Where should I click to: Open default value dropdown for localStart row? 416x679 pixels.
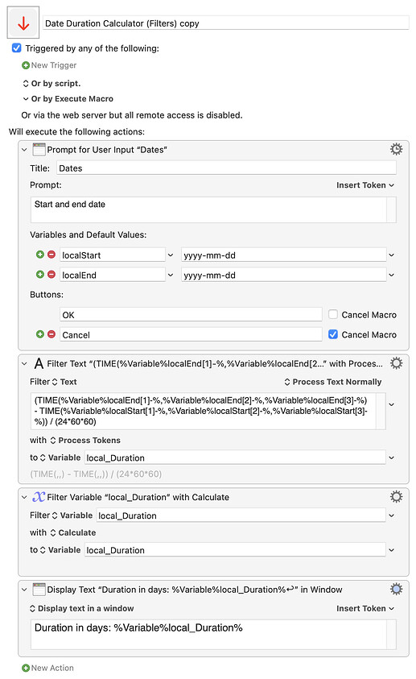[391, 255]
